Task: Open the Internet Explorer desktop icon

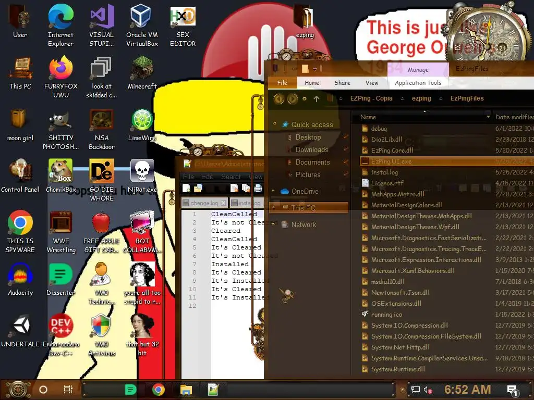Action: tap(60, 26)
